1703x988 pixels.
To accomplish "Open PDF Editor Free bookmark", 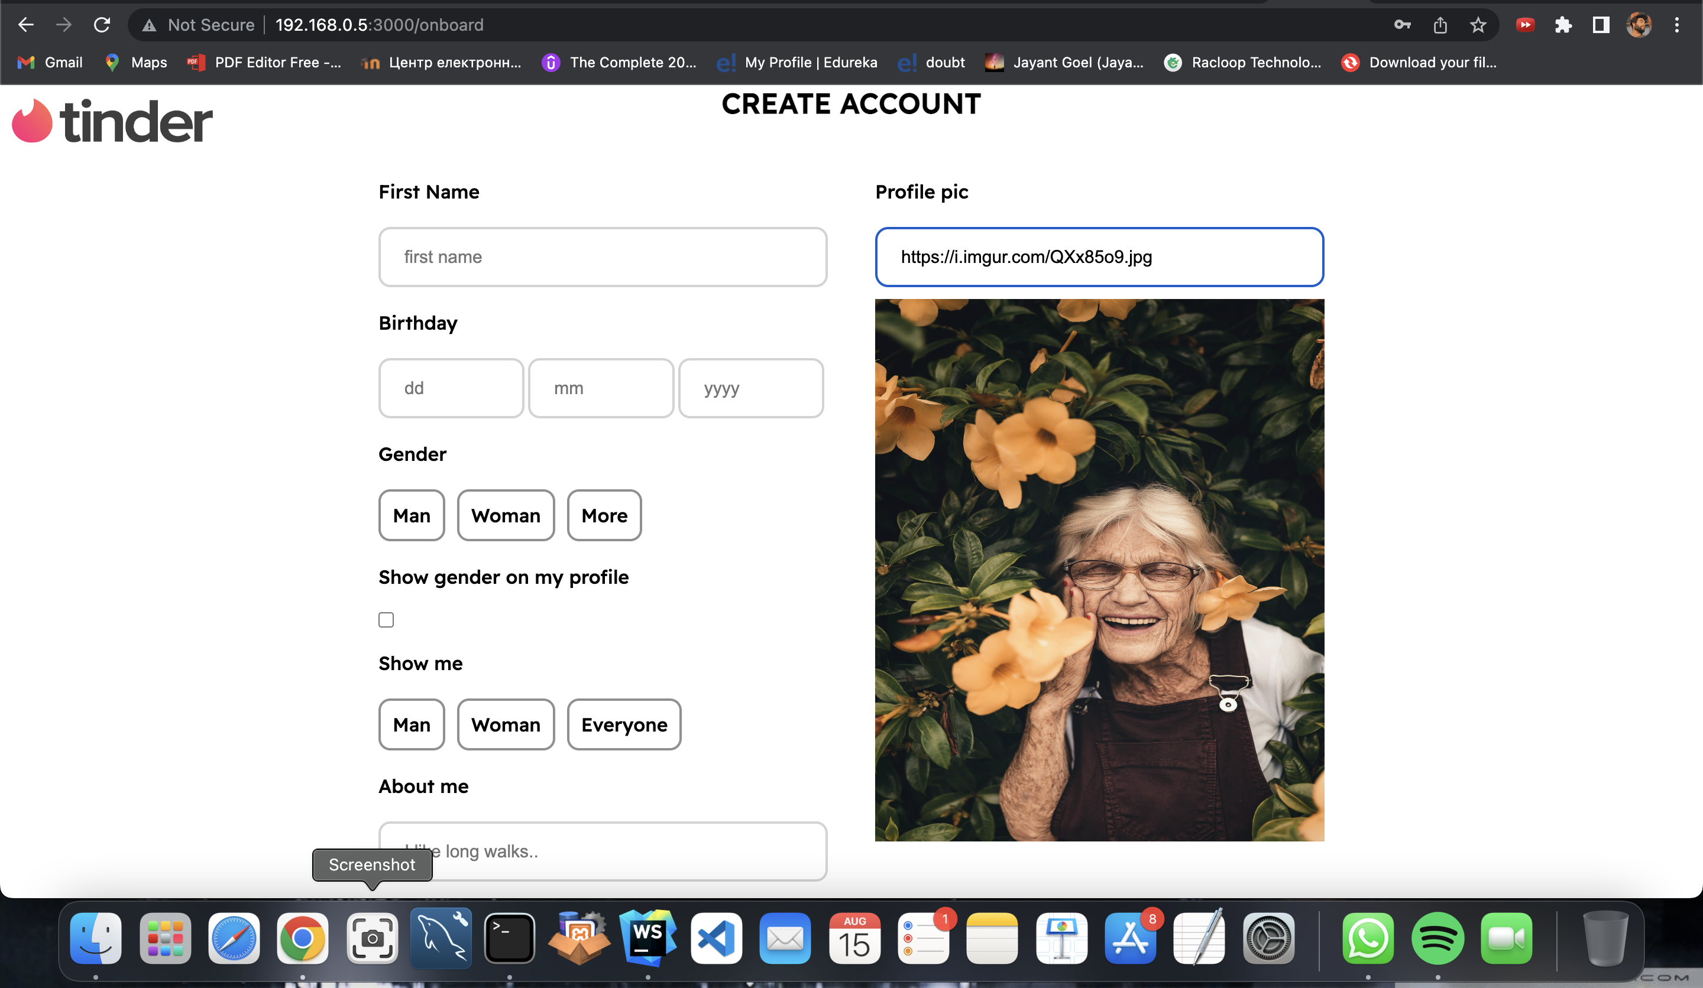I will pyautogui.click(x=264, y=62).
